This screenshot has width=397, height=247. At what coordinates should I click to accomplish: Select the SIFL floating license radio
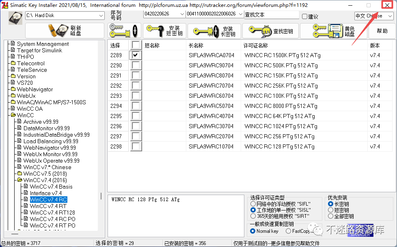[252, 204]
